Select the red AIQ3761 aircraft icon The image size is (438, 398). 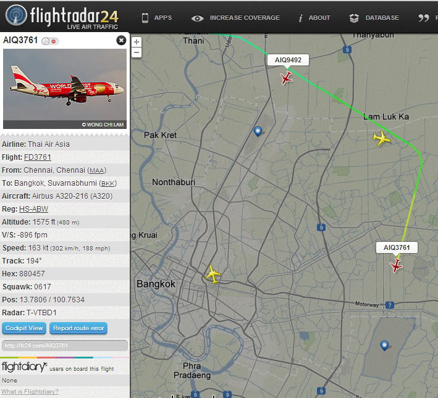396,265
